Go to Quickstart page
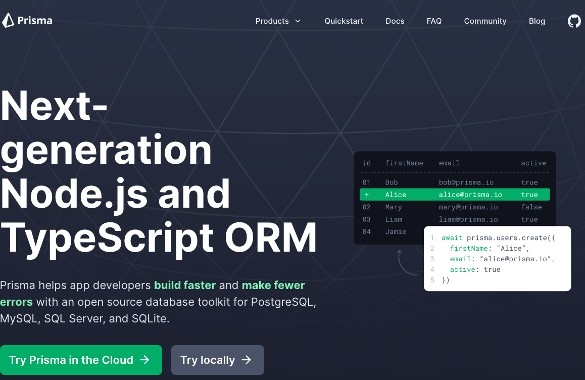 (344, 21)
